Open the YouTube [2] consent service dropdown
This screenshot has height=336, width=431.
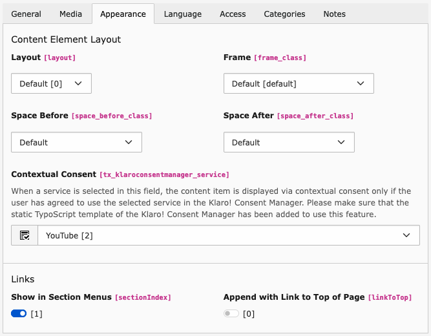pos(228,235)
